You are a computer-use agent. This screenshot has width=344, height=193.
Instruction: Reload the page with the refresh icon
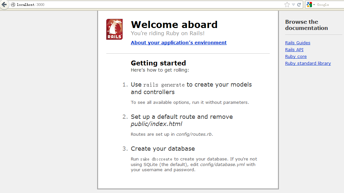point(299,5)
